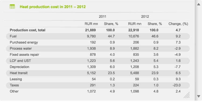Click the Heat transit row label

[19, 73]
